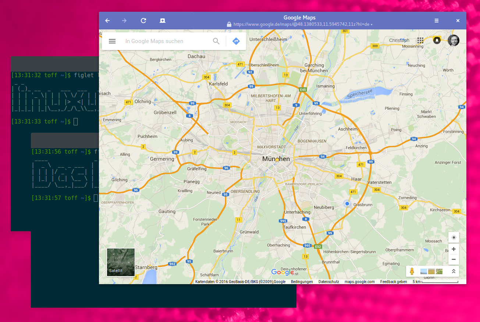Viewport: 480px width, 322px height.
Task: Click the Germering town label
Action: click(162, 159)
